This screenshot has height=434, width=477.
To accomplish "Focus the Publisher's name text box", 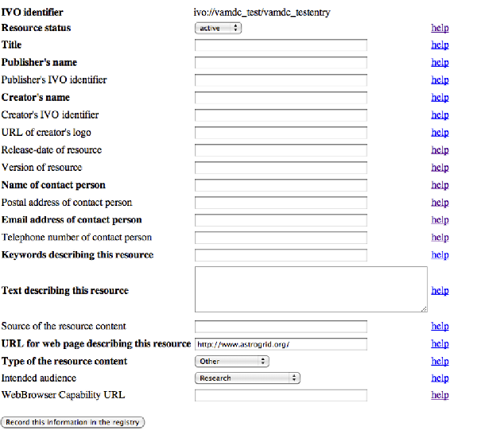I will [x=281, y=63].
